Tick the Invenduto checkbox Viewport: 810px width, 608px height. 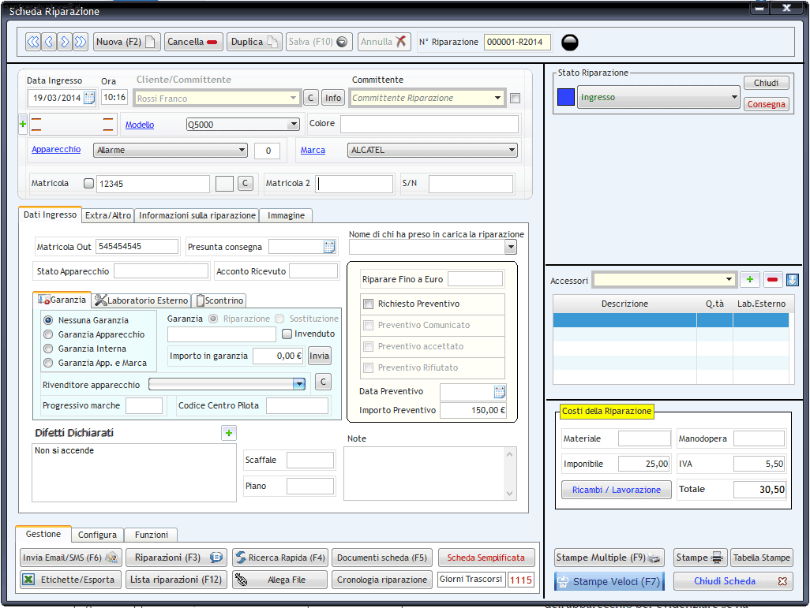287,334
